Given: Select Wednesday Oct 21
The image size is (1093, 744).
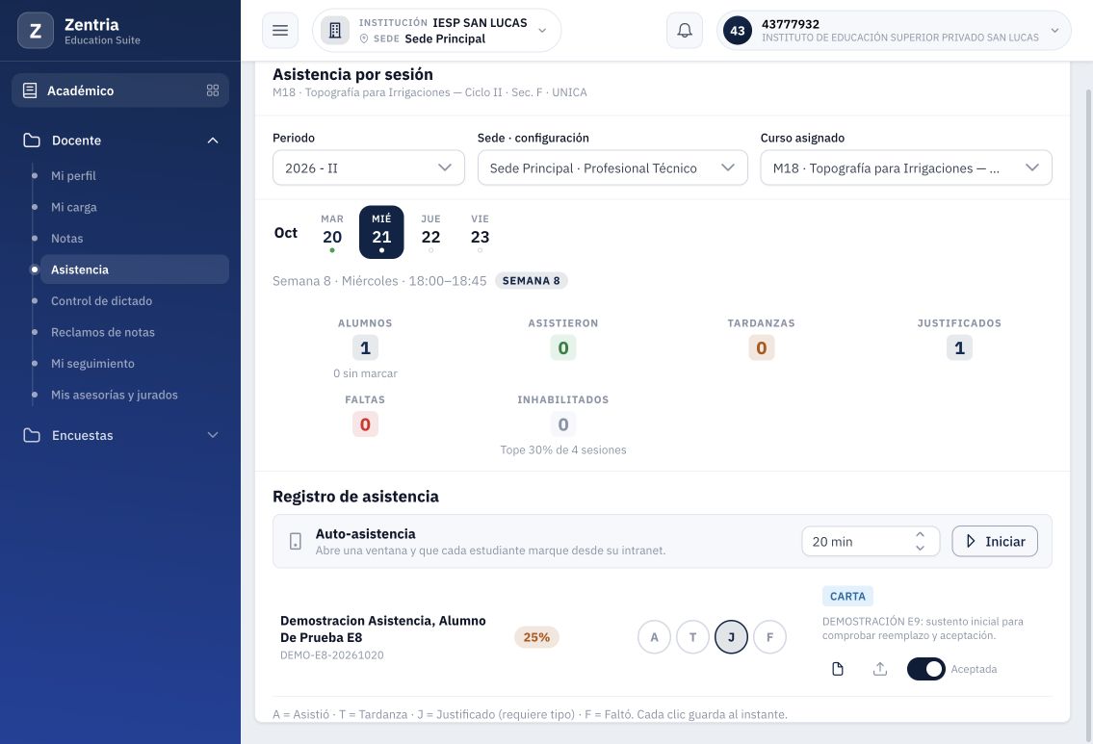Looking at the screenshot, I should [381, 232].
